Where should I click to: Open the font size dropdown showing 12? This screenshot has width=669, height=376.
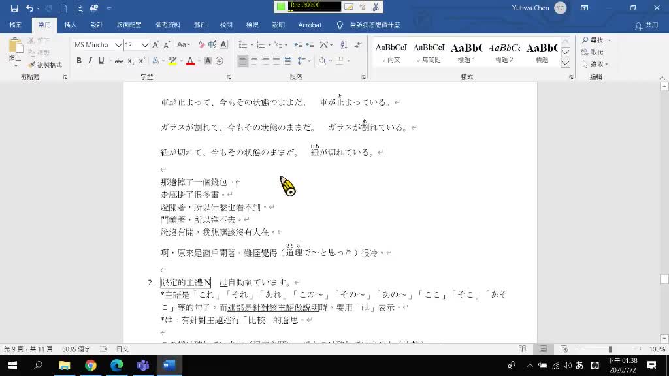[x=145, y=45]
